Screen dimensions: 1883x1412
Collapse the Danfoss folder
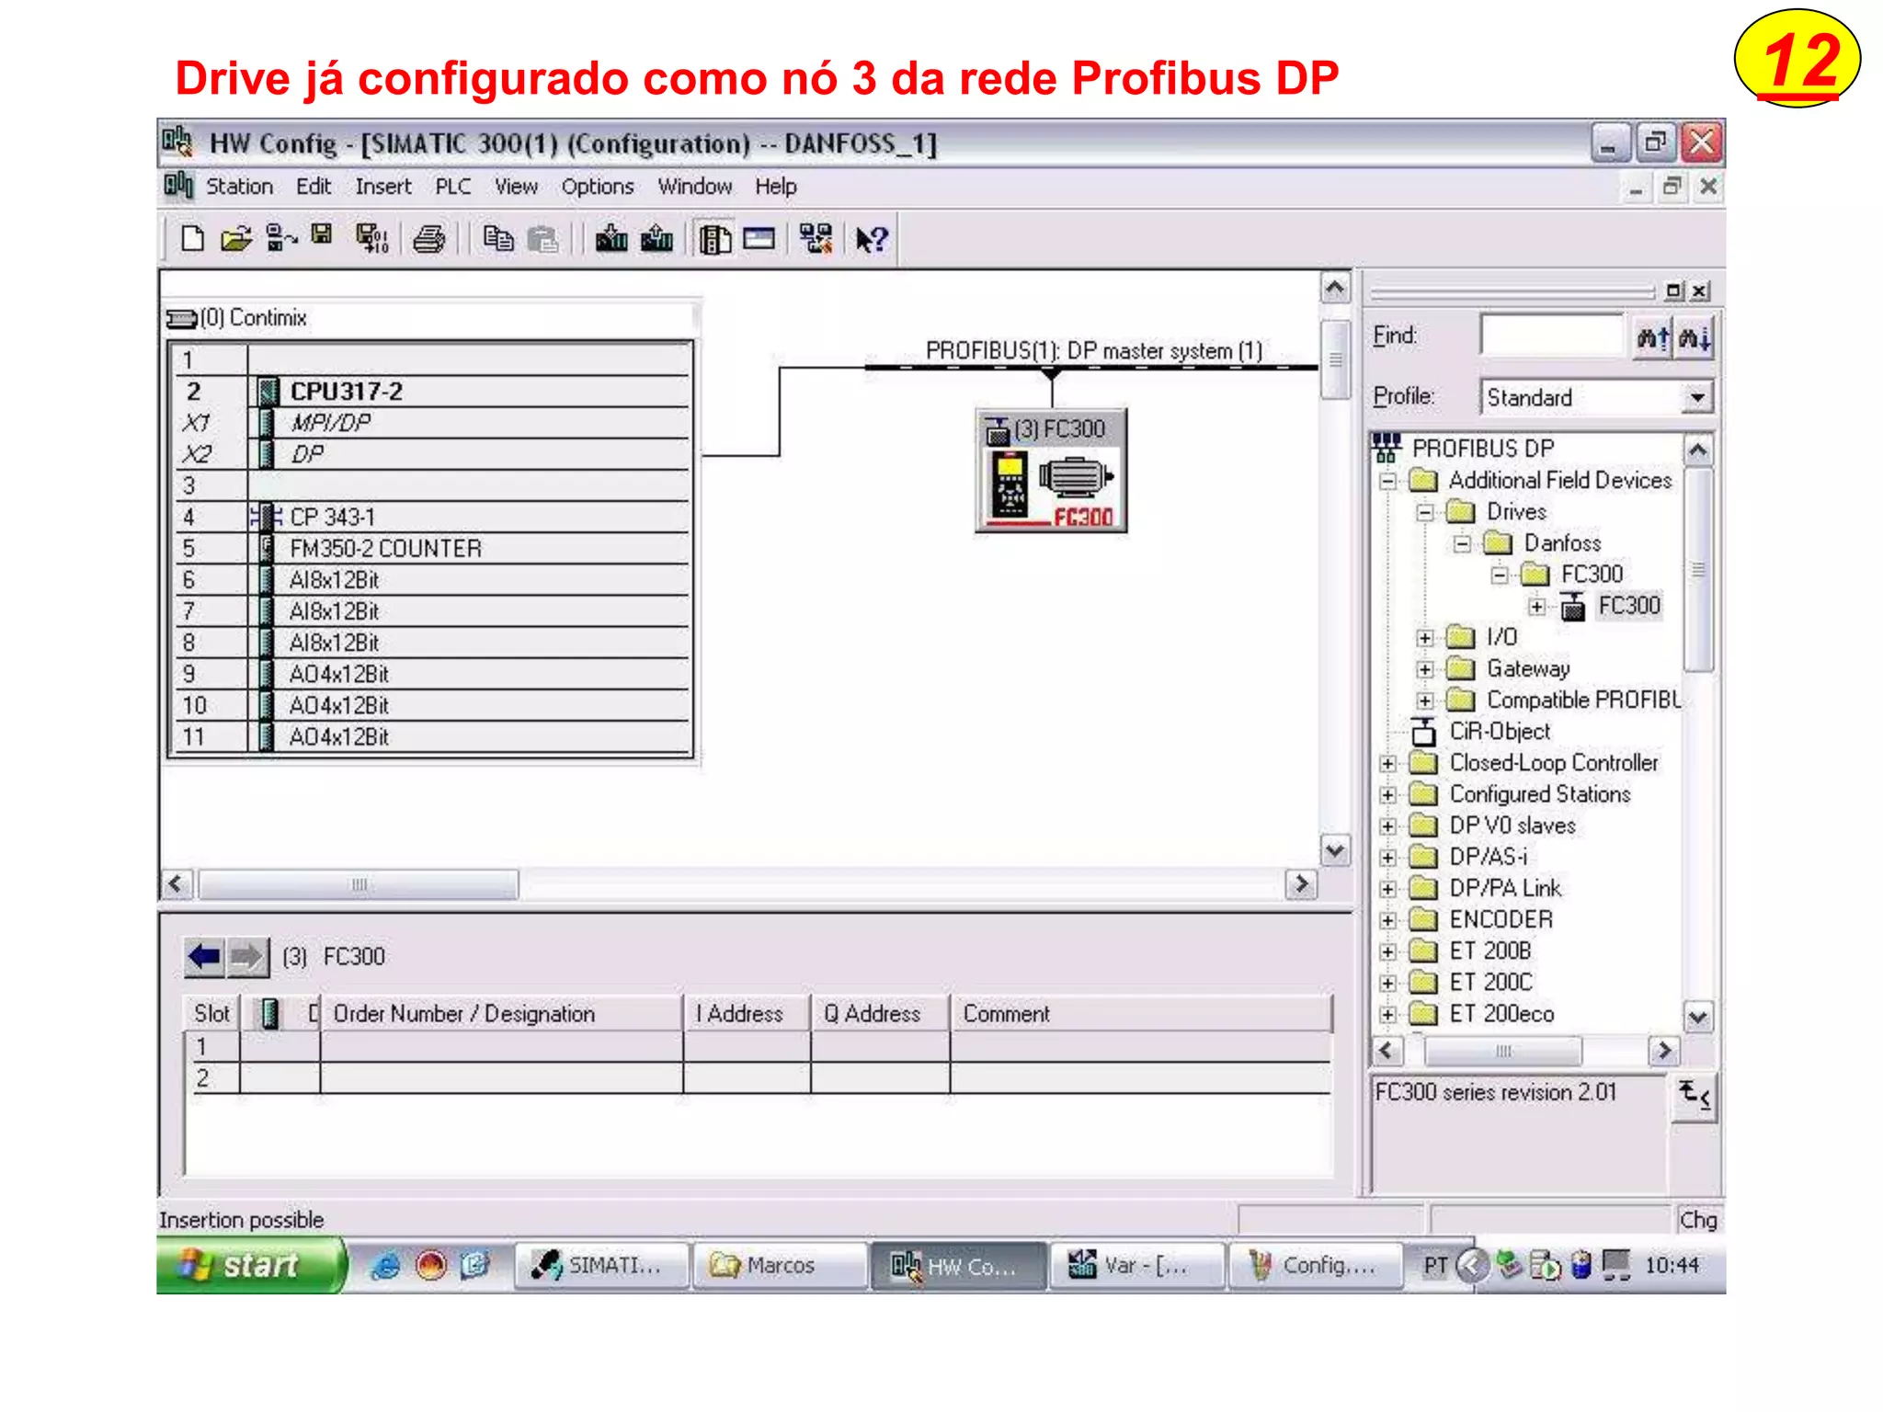pyautogui.click(x=1463, y=543)
